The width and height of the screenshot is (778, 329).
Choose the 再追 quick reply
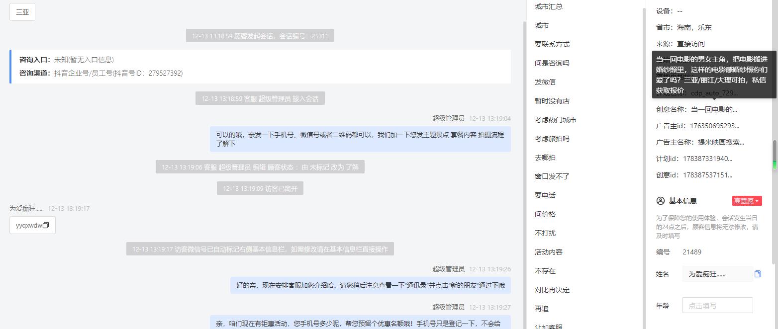tap(542, 309)
